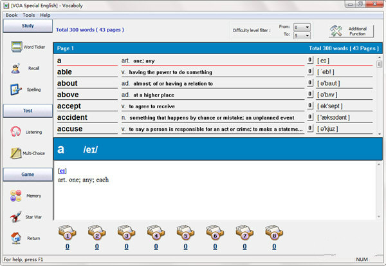386x266 pixels.
Task: Click the word list scroll down arrow
Action: coord(380,134)
